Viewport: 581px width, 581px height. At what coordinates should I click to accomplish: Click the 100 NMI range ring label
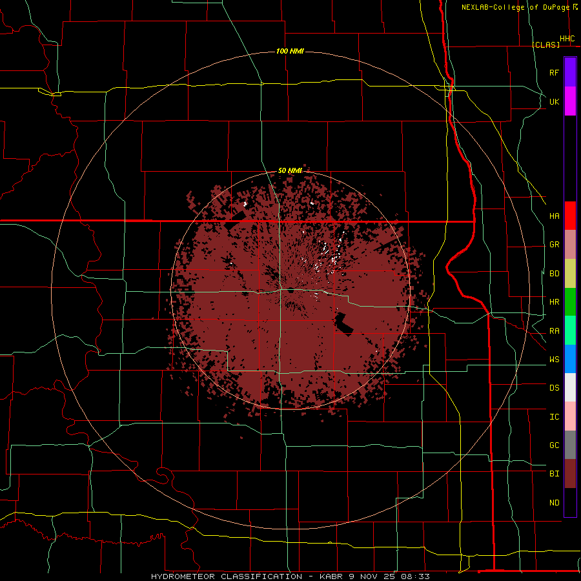pyautogui.click(x=290, y=51)
